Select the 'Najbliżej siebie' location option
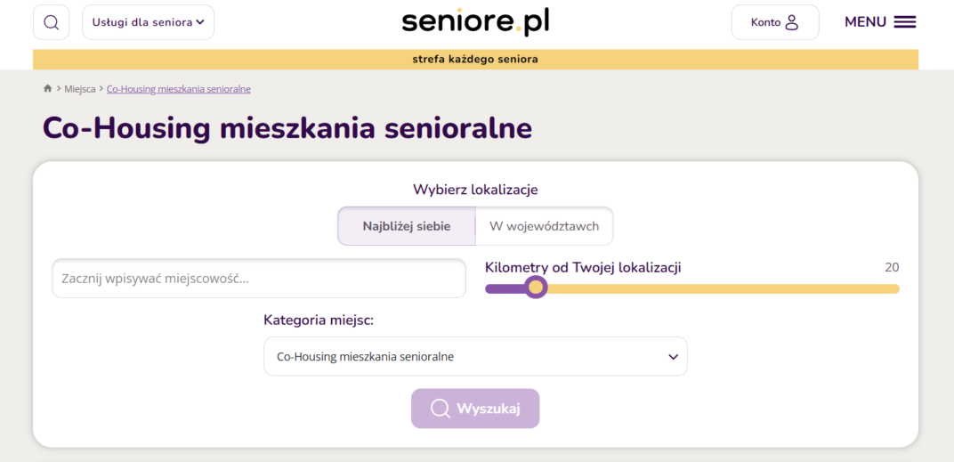This screenshot has width=954, height=462. [x=407, y=226]
